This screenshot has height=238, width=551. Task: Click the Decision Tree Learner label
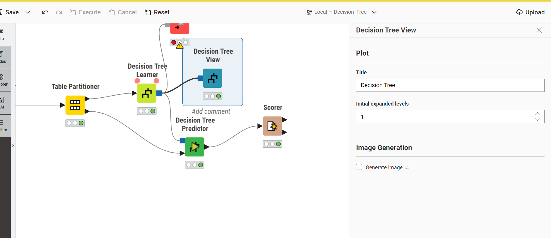click(147, 70)
